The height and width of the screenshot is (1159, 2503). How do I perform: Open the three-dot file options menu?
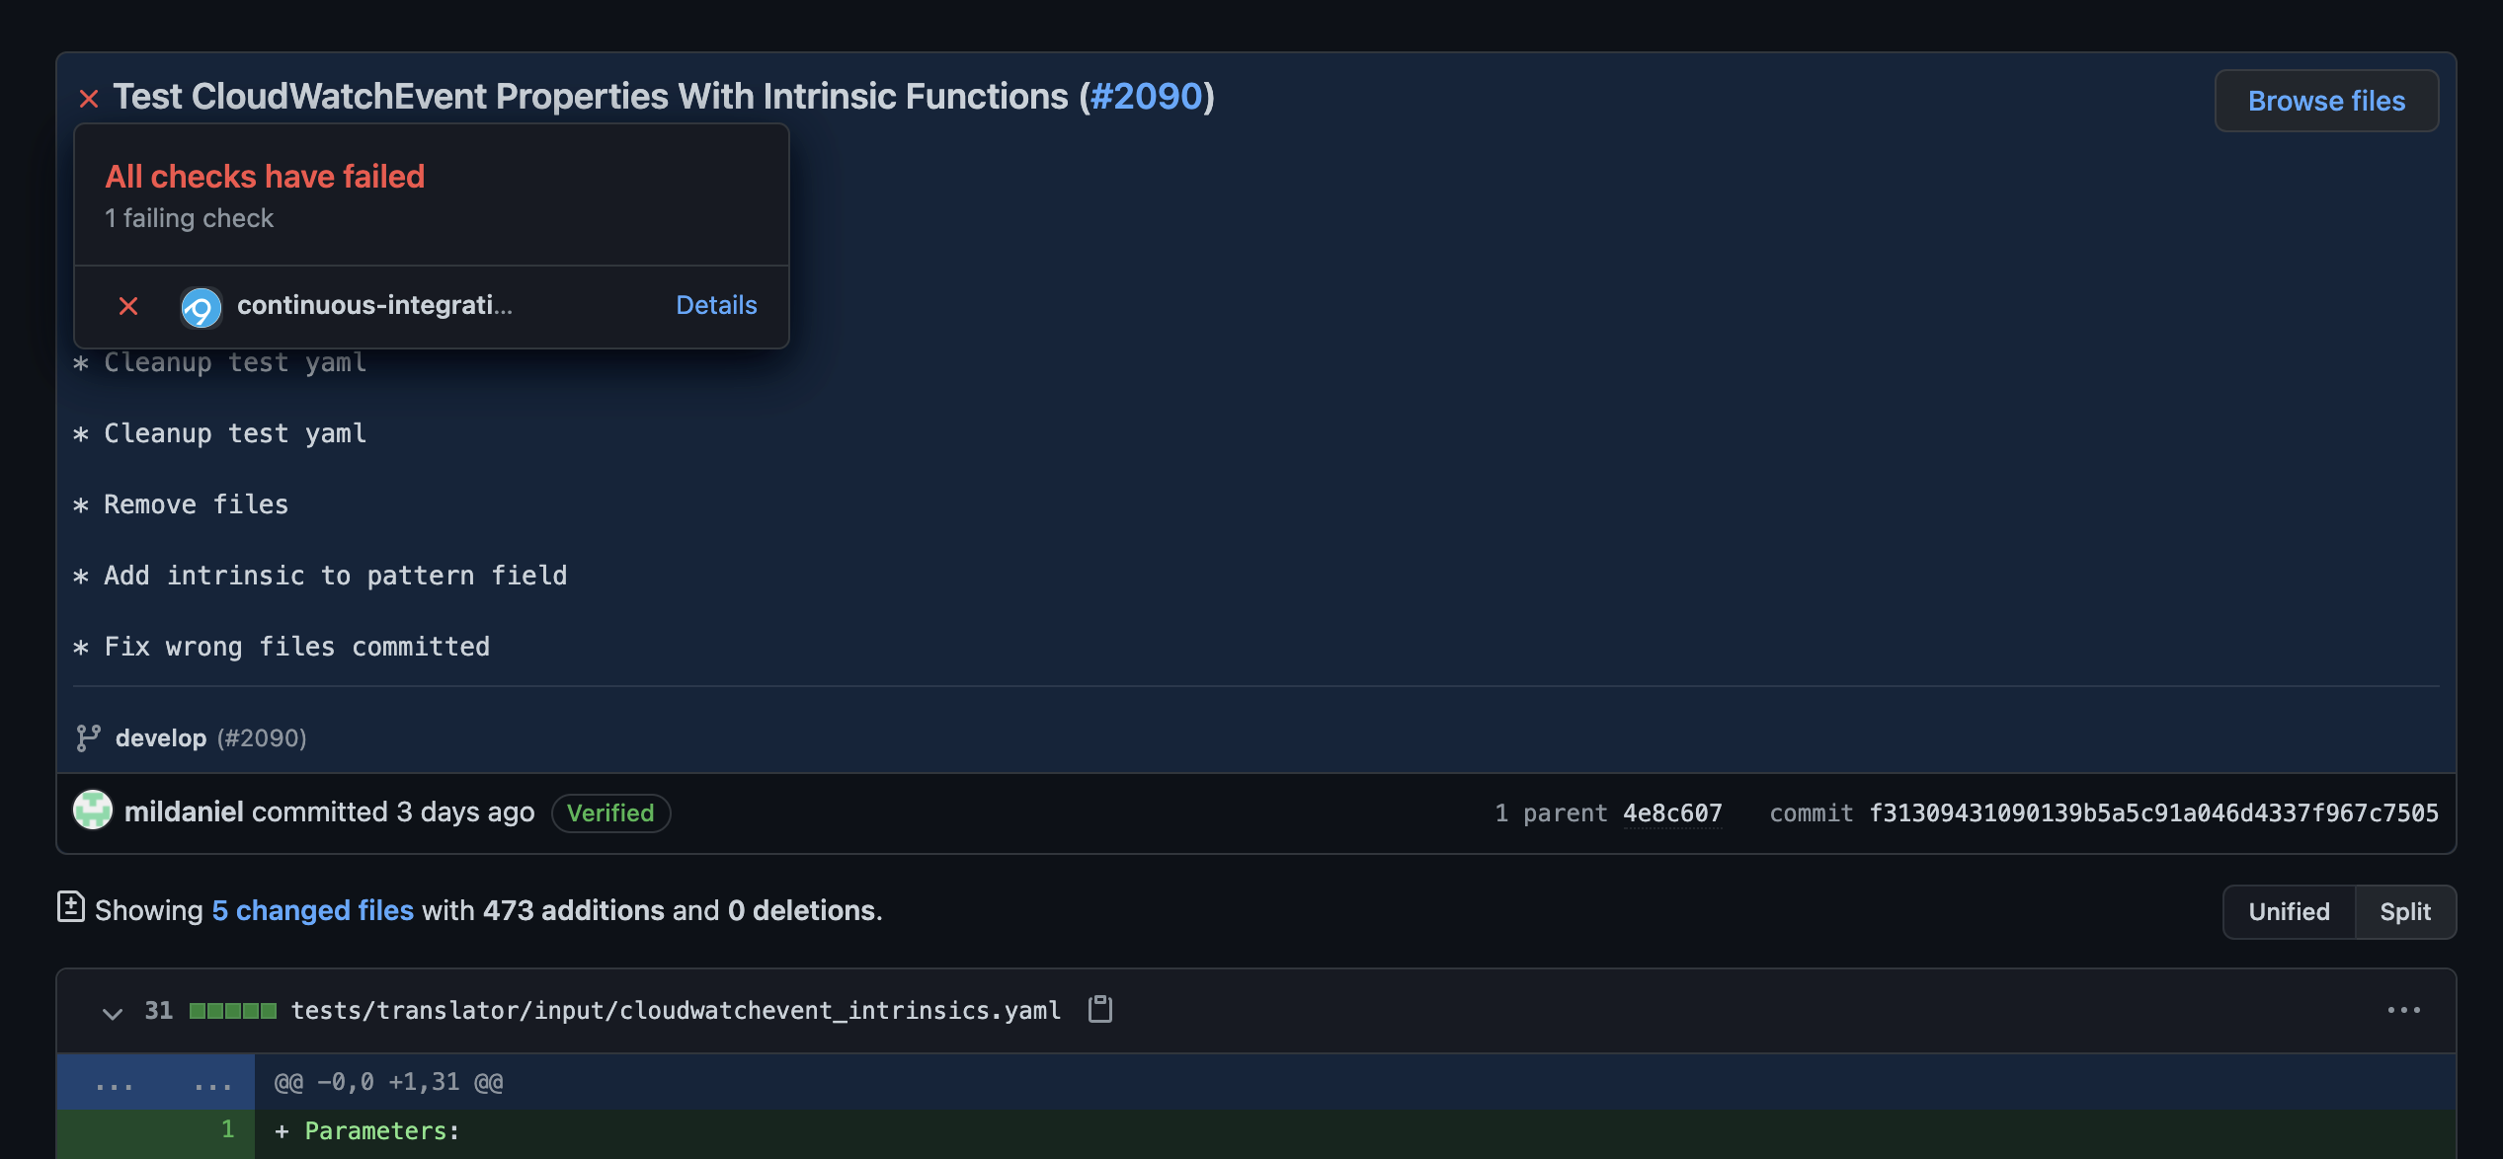[2403, 1010]
